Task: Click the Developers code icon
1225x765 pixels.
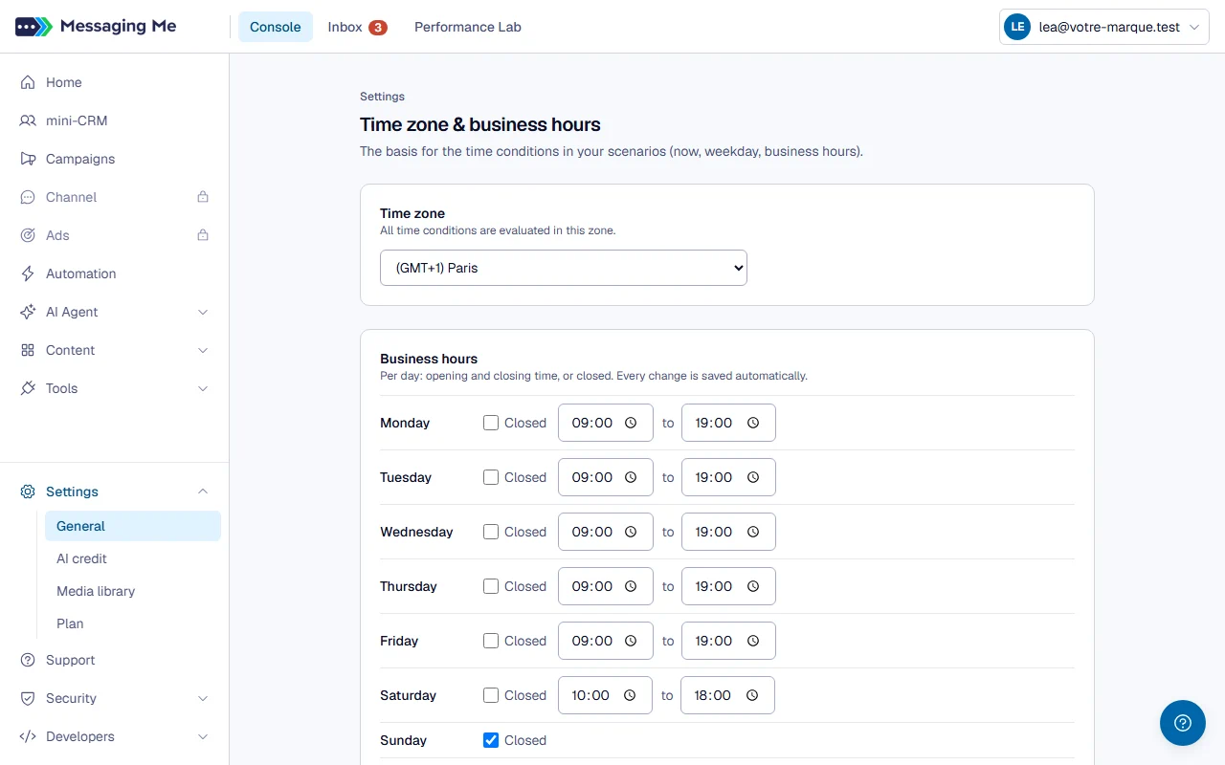Action: tap(28, 736)
